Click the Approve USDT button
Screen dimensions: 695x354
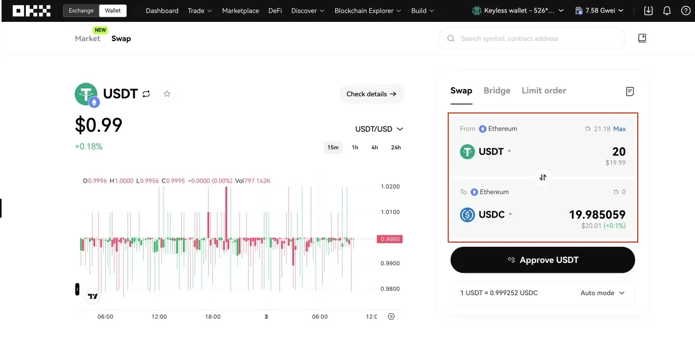click(542, 260)
